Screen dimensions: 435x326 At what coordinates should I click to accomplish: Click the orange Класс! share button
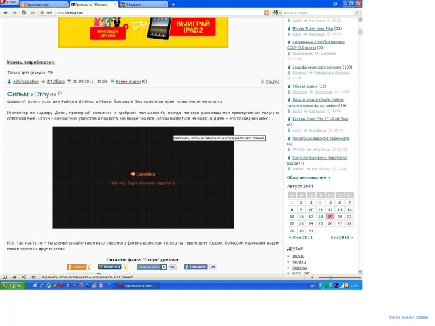80,267
